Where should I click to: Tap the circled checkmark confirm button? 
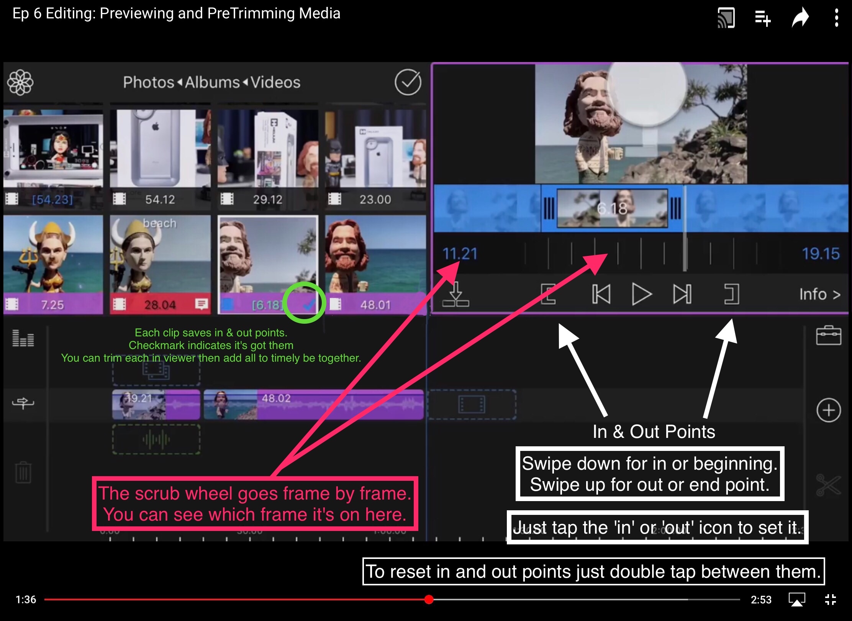408,82
